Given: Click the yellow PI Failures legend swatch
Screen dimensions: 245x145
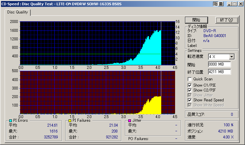Looking at the screenshot, I should click(70, 121).
